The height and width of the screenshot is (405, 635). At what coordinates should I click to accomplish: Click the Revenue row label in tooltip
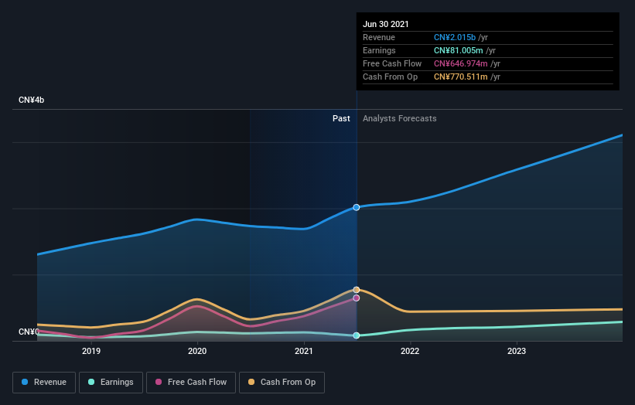click(379, 37)
